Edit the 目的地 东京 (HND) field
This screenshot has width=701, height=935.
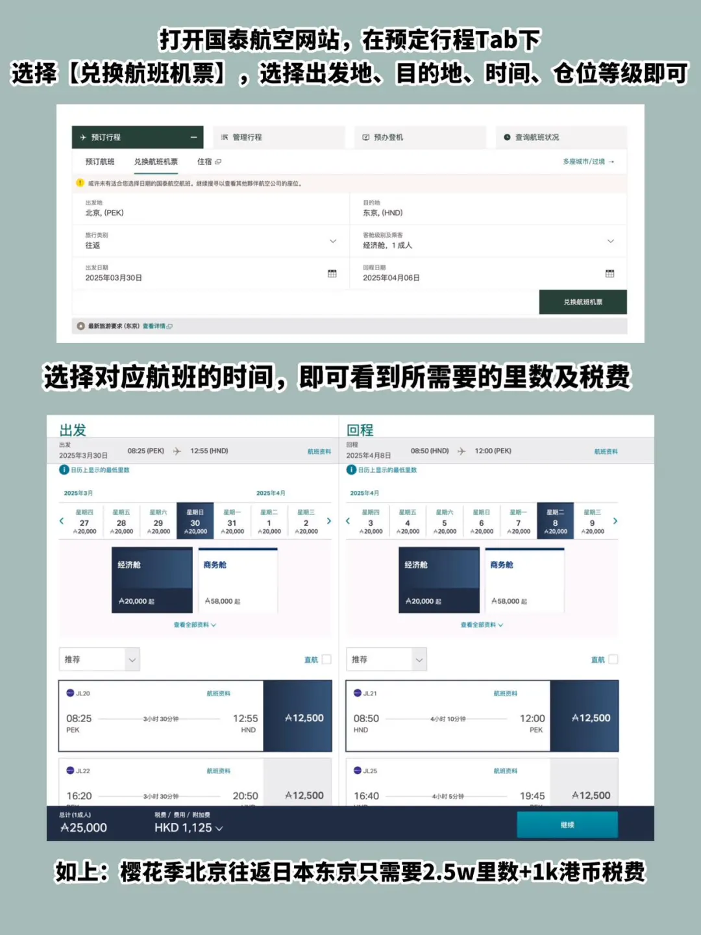pyautogui.click(x=488, y=208)
